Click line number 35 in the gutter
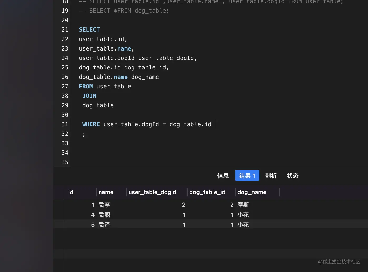Screen dimensions: 368x272 65,162
